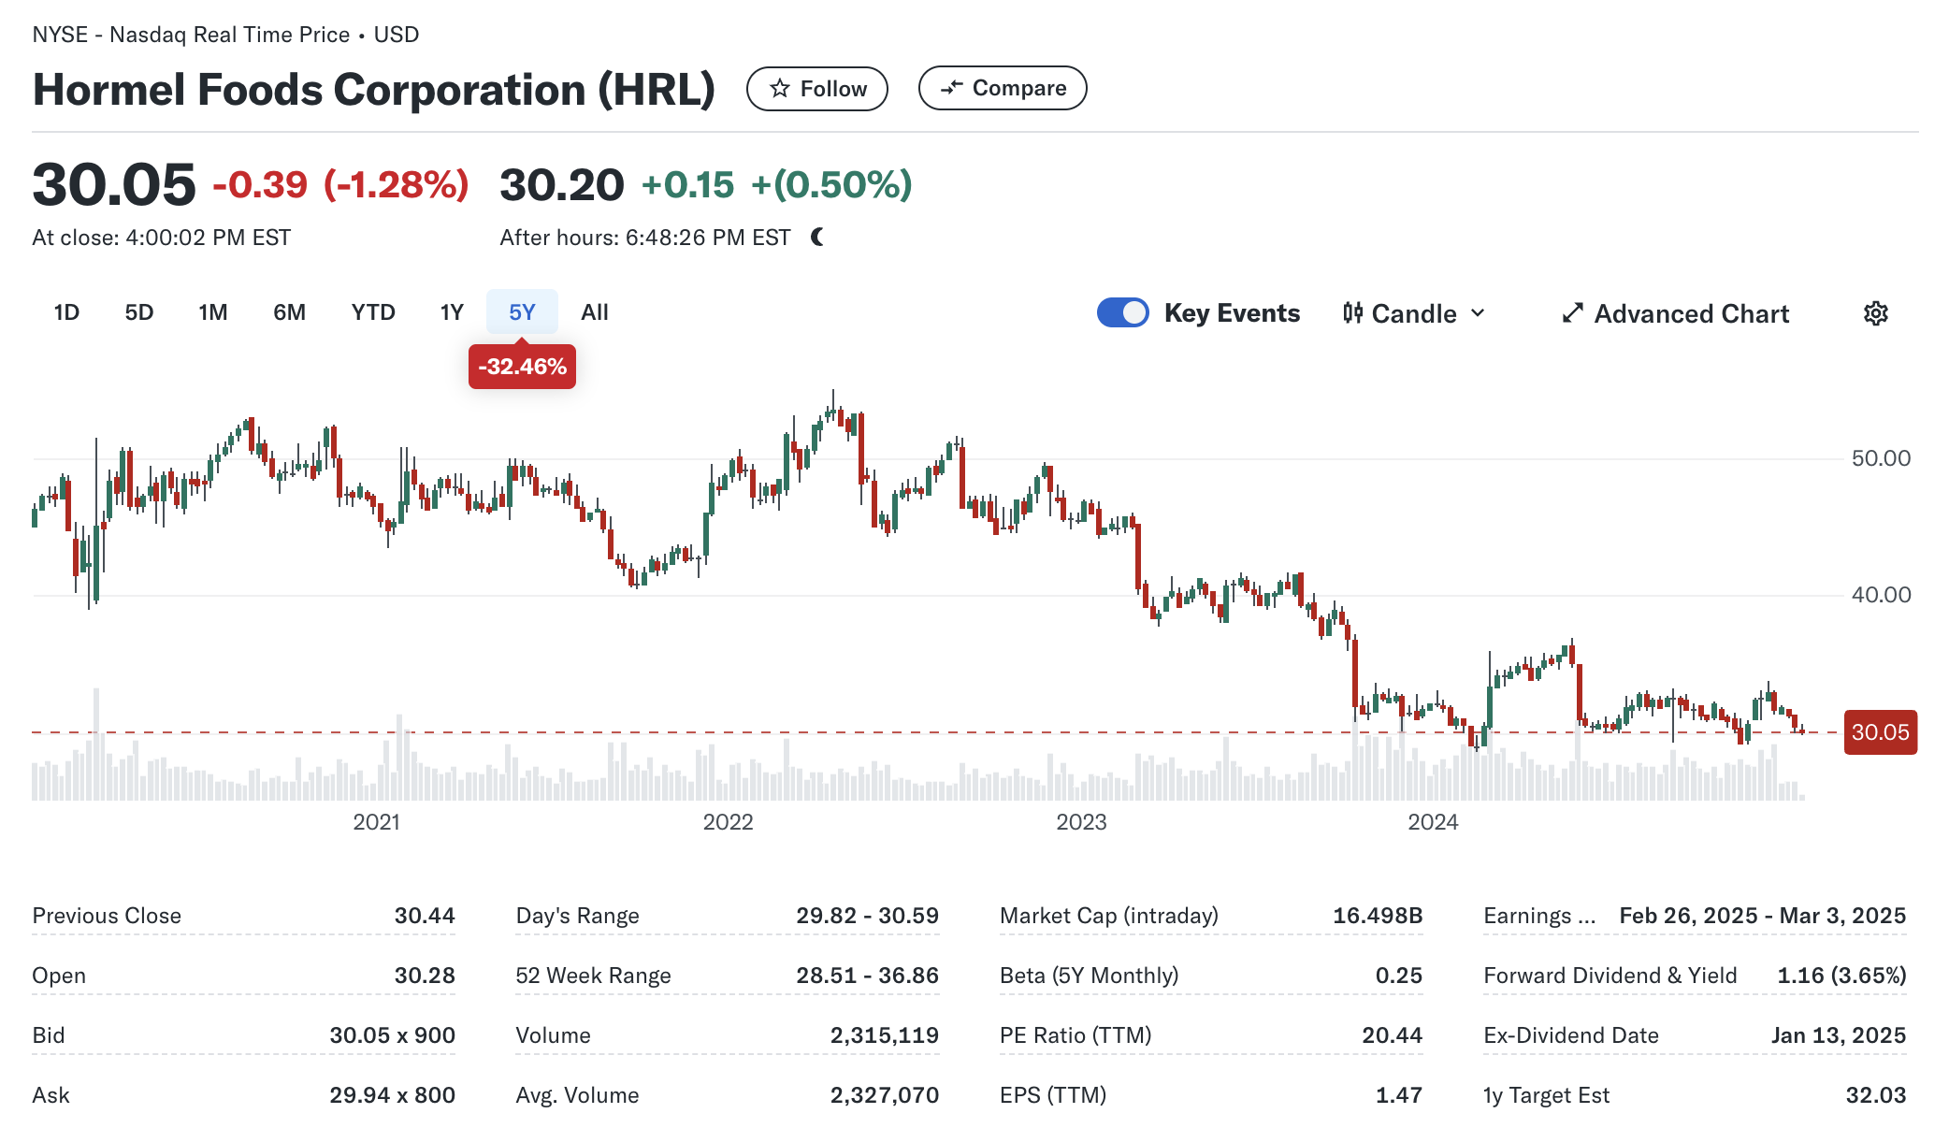The height and width of the screenshot is (1128, 1949).
Task: Open chart settings gear icon
Action: pyautogui.click(x=1875, y=313)
